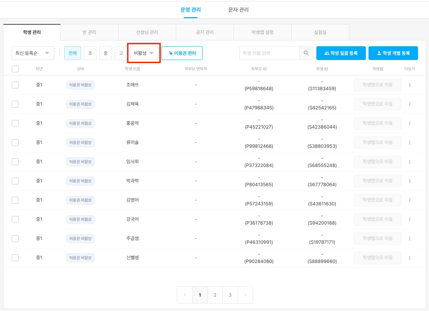Go to next page arrow
Viewport: 429px width, 311px height.
[245, 295]
